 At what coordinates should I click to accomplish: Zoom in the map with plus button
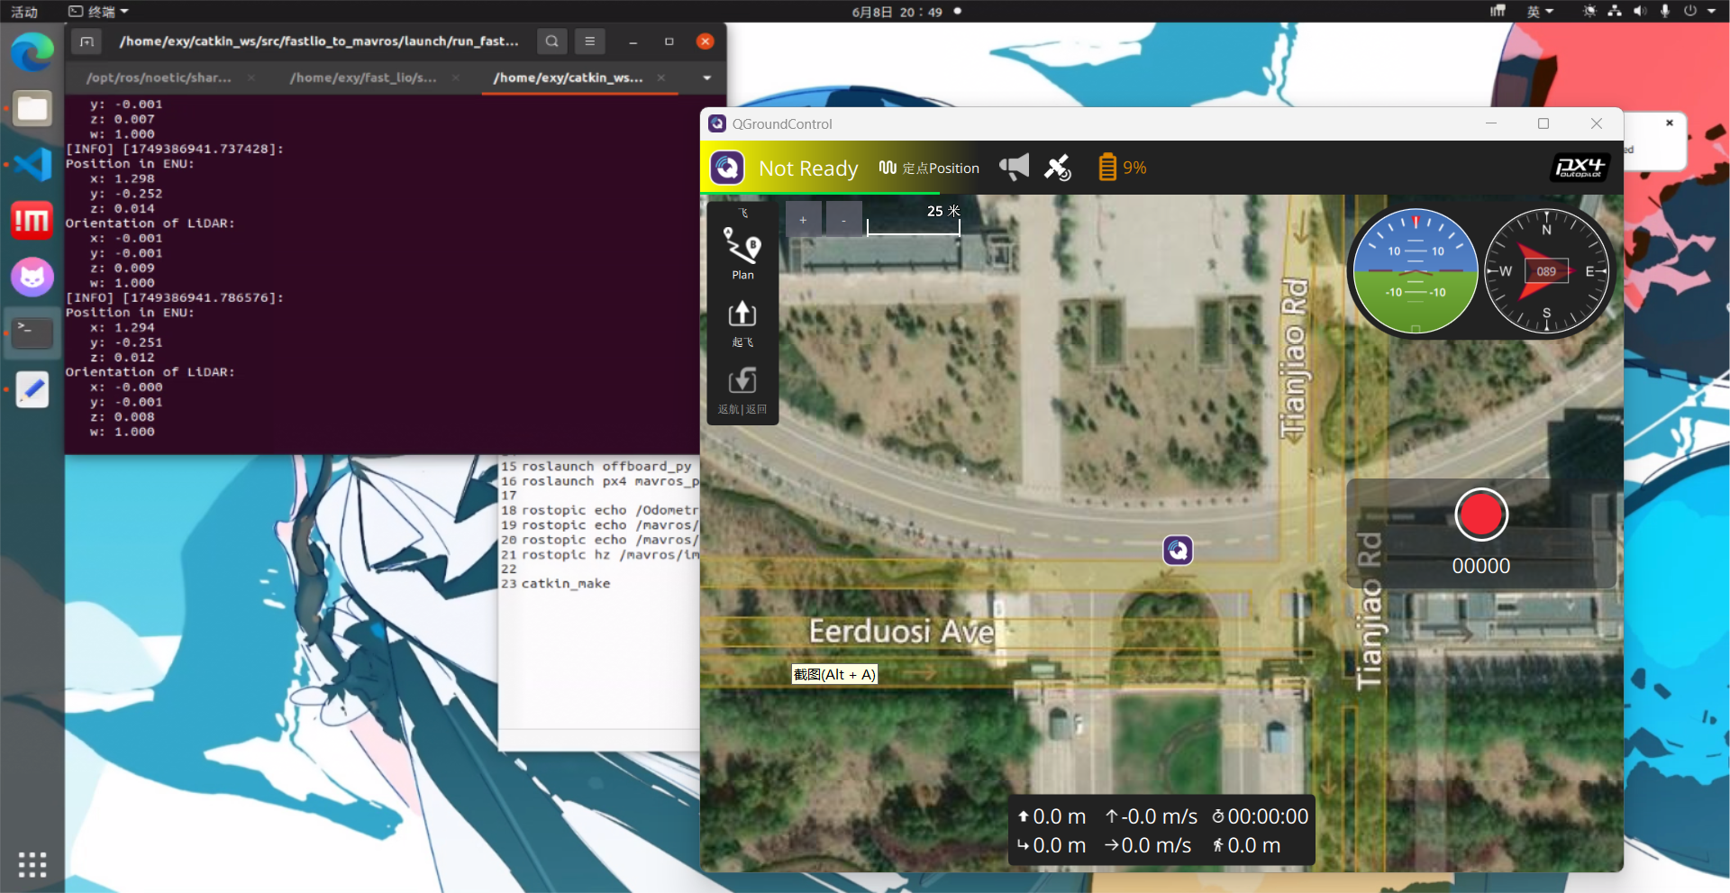803,220
